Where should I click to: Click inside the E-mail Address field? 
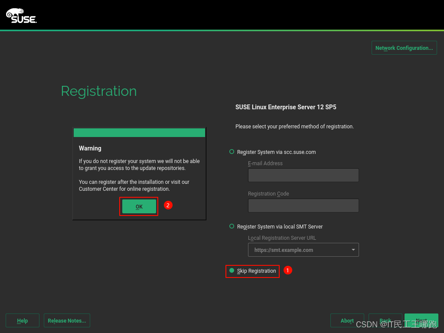pyautogui.click(x=303, y=175)
